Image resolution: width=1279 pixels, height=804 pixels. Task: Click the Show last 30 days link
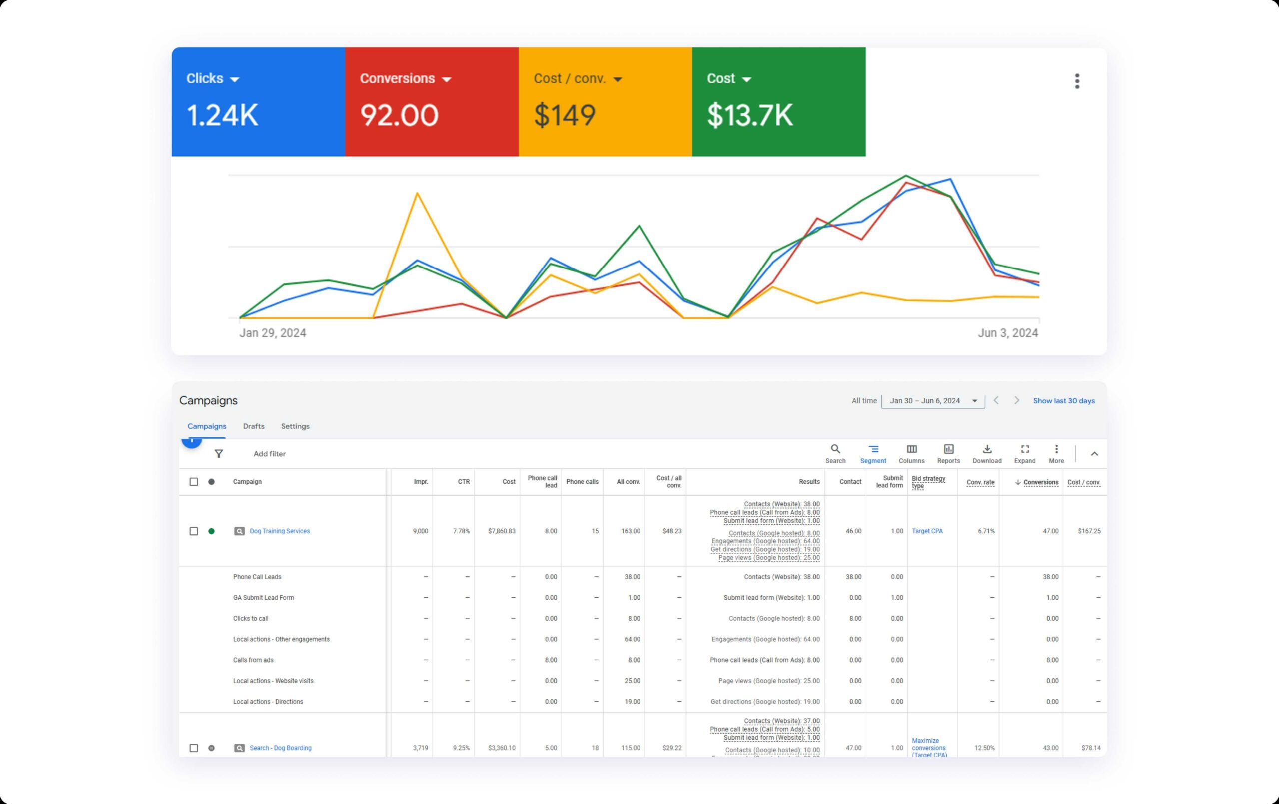[1063, 401]
